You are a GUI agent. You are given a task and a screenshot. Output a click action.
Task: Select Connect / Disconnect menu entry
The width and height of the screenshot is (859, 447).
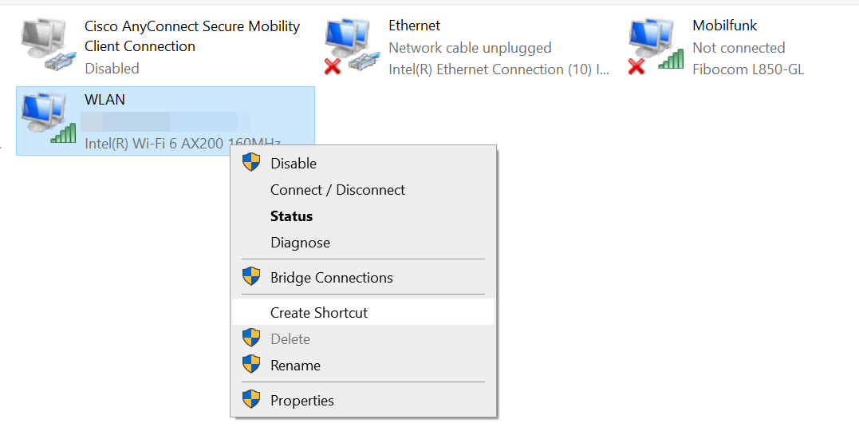click(x=337, y=190)
